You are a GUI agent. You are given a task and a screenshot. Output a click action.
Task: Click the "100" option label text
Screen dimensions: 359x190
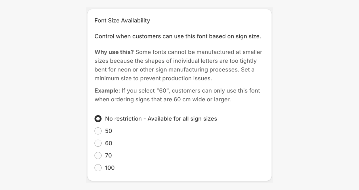pyautogui.click(x=110, y=168)
